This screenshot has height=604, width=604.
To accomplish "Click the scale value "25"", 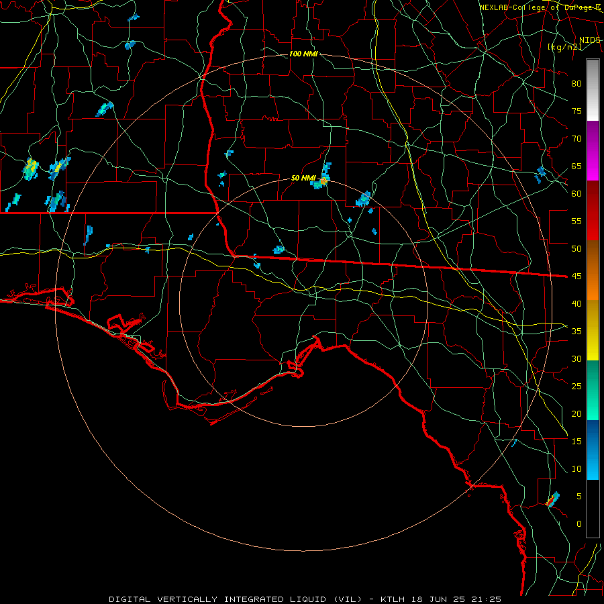I will tap(576, 387).
